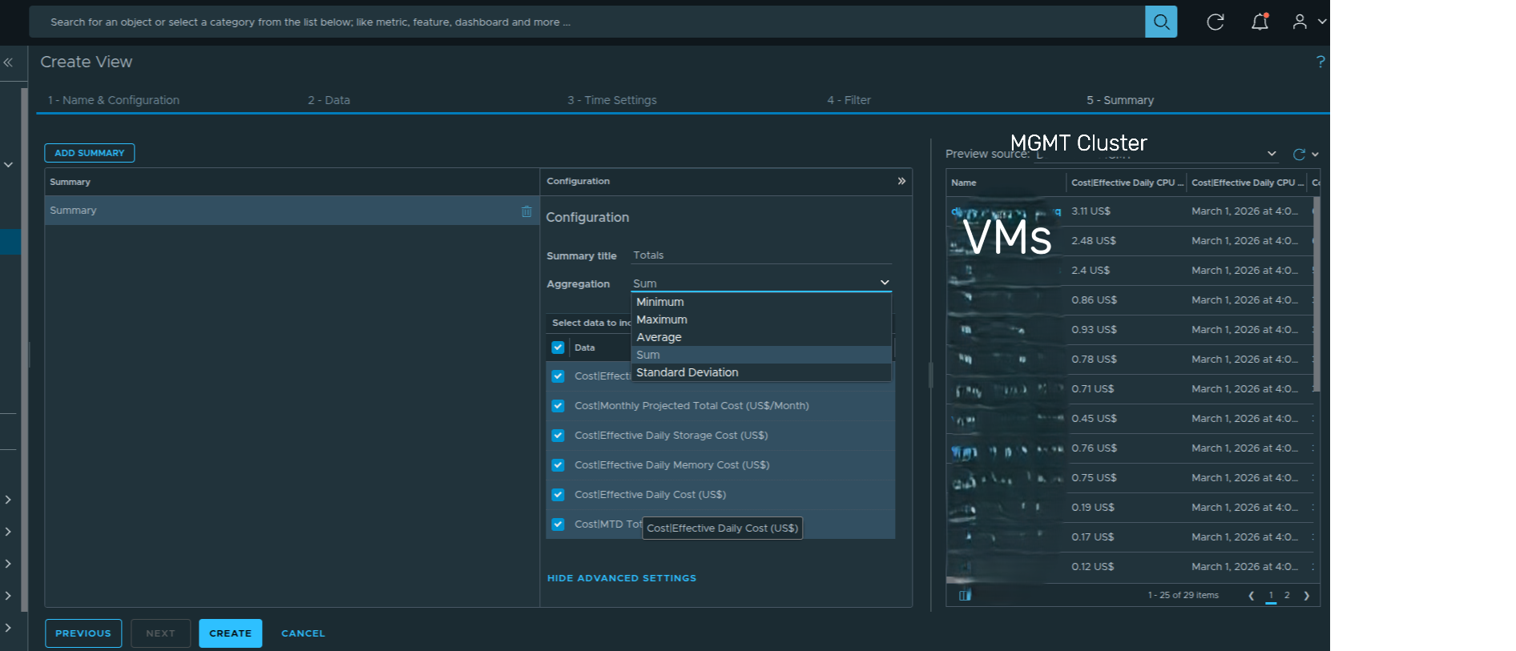This screenshot has width=1516, height=651.
Task: Open the notifications bell
Action: point(1260,22)
